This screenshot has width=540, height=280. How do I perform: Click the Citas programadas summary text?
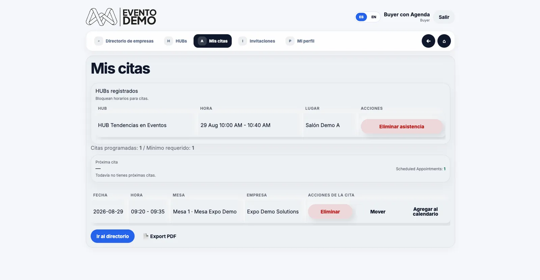(x=142, y=148)
